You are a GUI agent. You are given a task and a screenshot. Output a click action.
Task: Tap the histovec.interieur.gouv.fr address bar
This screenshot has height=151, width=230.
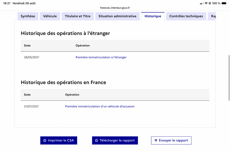tap(115, 8)
